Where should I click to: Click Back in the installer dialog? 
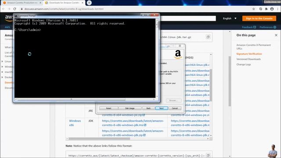(x=148, y=108)
